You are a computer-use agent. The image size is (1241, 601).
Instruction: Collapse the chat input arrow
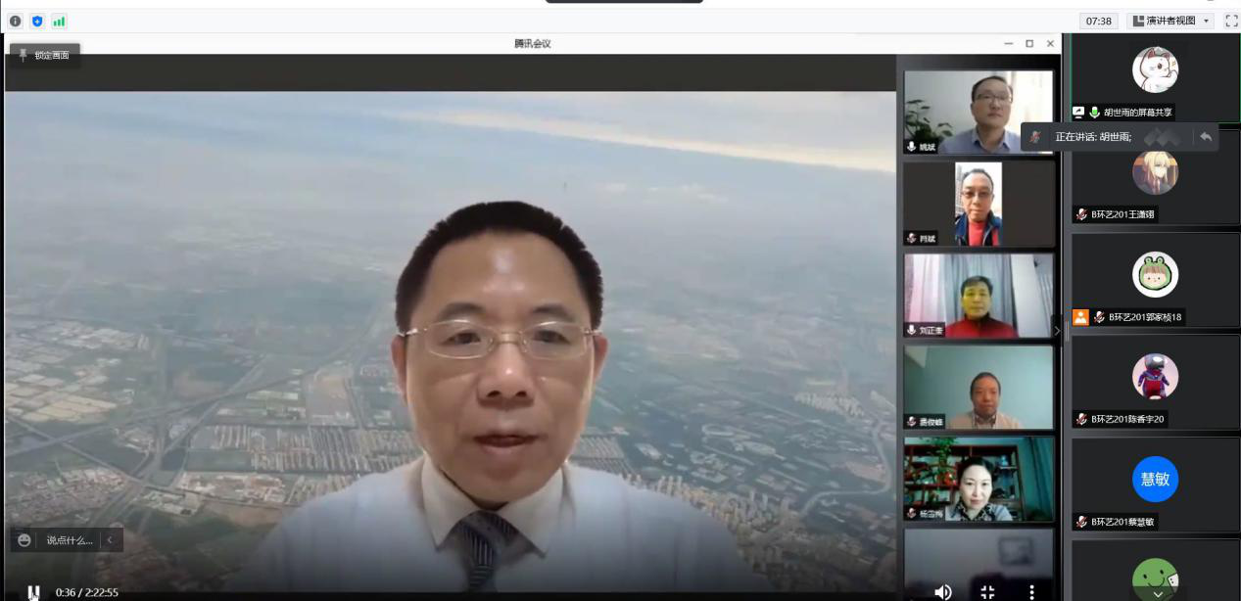[110, 540]
